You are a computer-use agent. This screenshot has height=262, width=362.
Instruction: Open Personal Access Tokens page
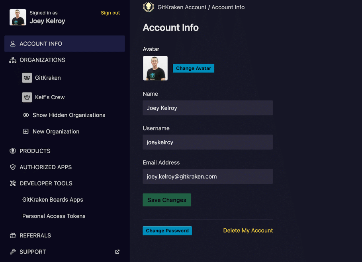54,216
